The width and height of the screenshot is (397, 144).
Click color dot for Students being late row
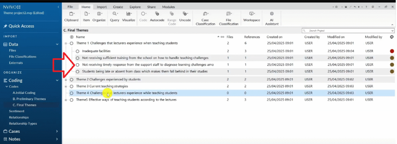tap(392, 72)
